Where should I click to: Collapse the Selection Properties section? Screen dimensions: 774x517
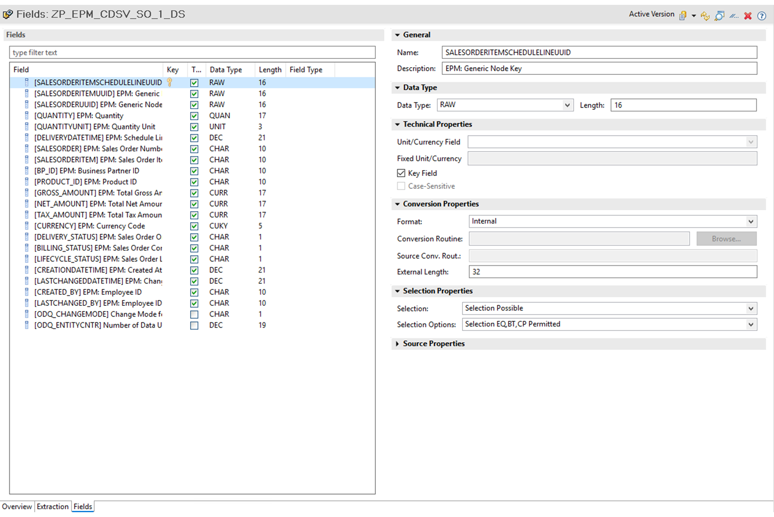tap(398, 291)
